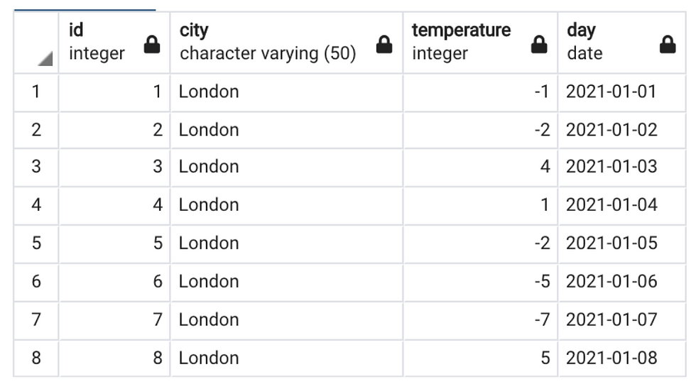This screenshot has height=384, width=696.
Task: Select row number 8 header
Action: [36, 358]
